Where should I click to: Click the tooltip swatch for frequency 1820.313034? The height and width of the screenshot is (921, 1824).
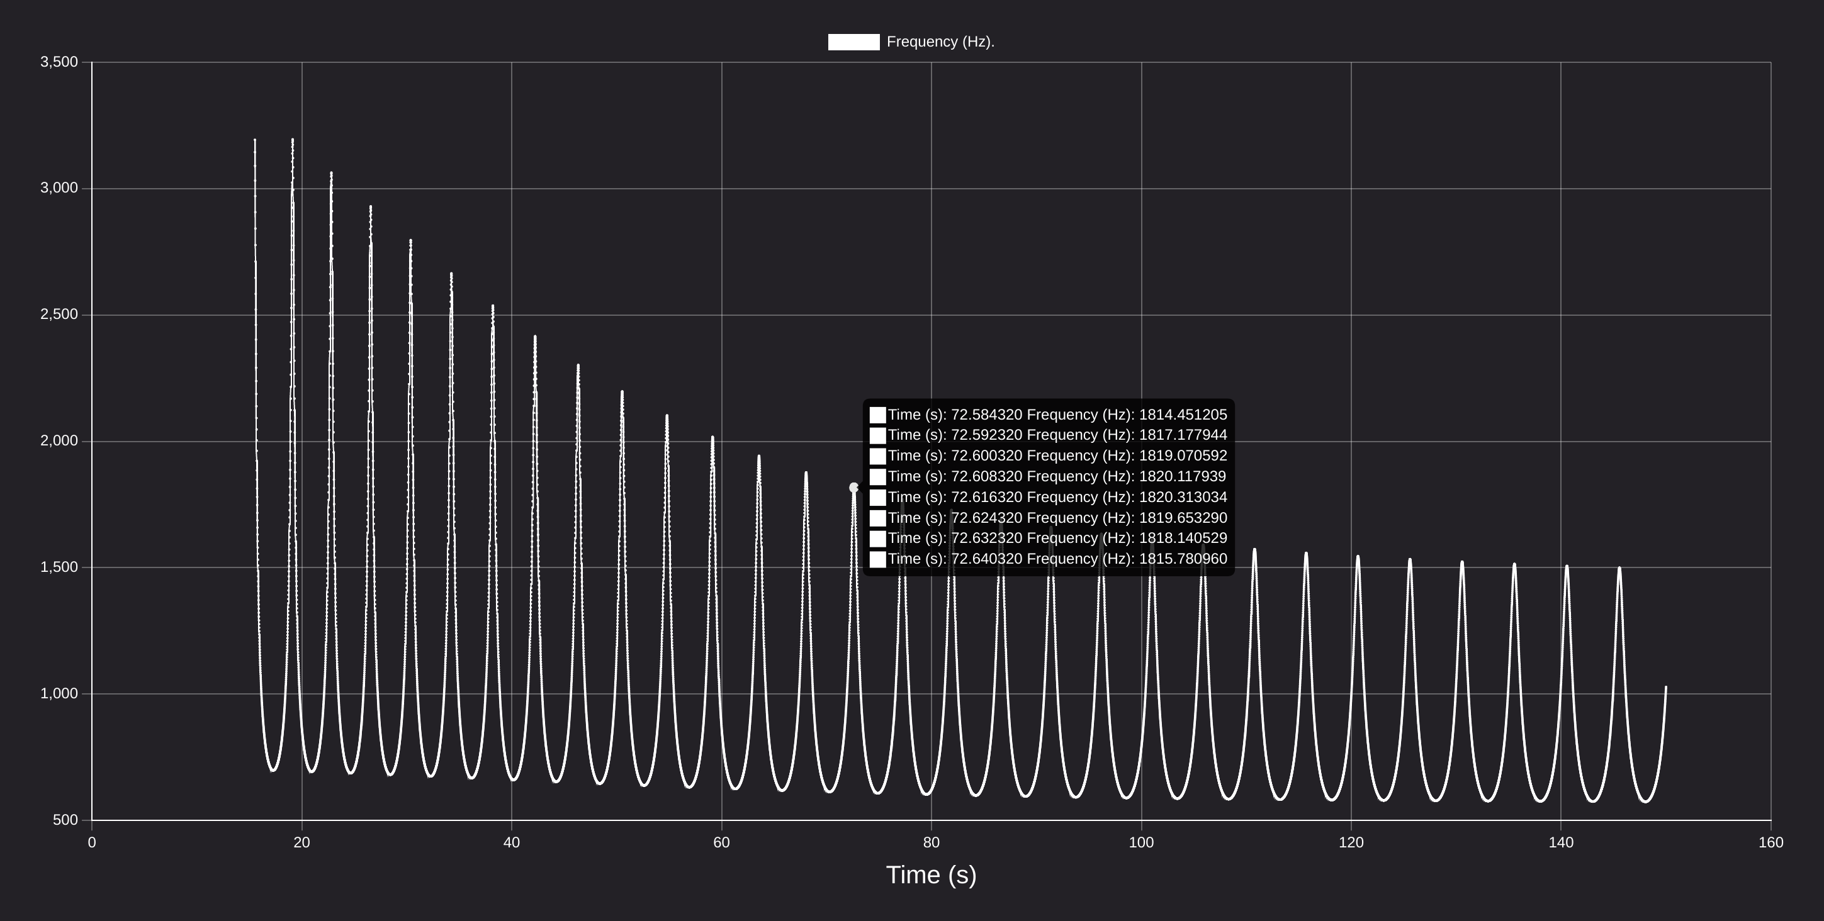(x=878, y=498)
